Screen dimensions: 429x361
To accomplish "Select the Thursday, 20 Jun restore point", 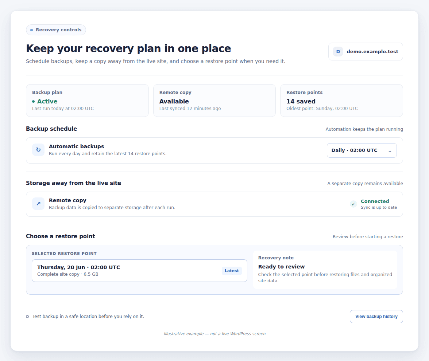I will click(x=139, y=271).
